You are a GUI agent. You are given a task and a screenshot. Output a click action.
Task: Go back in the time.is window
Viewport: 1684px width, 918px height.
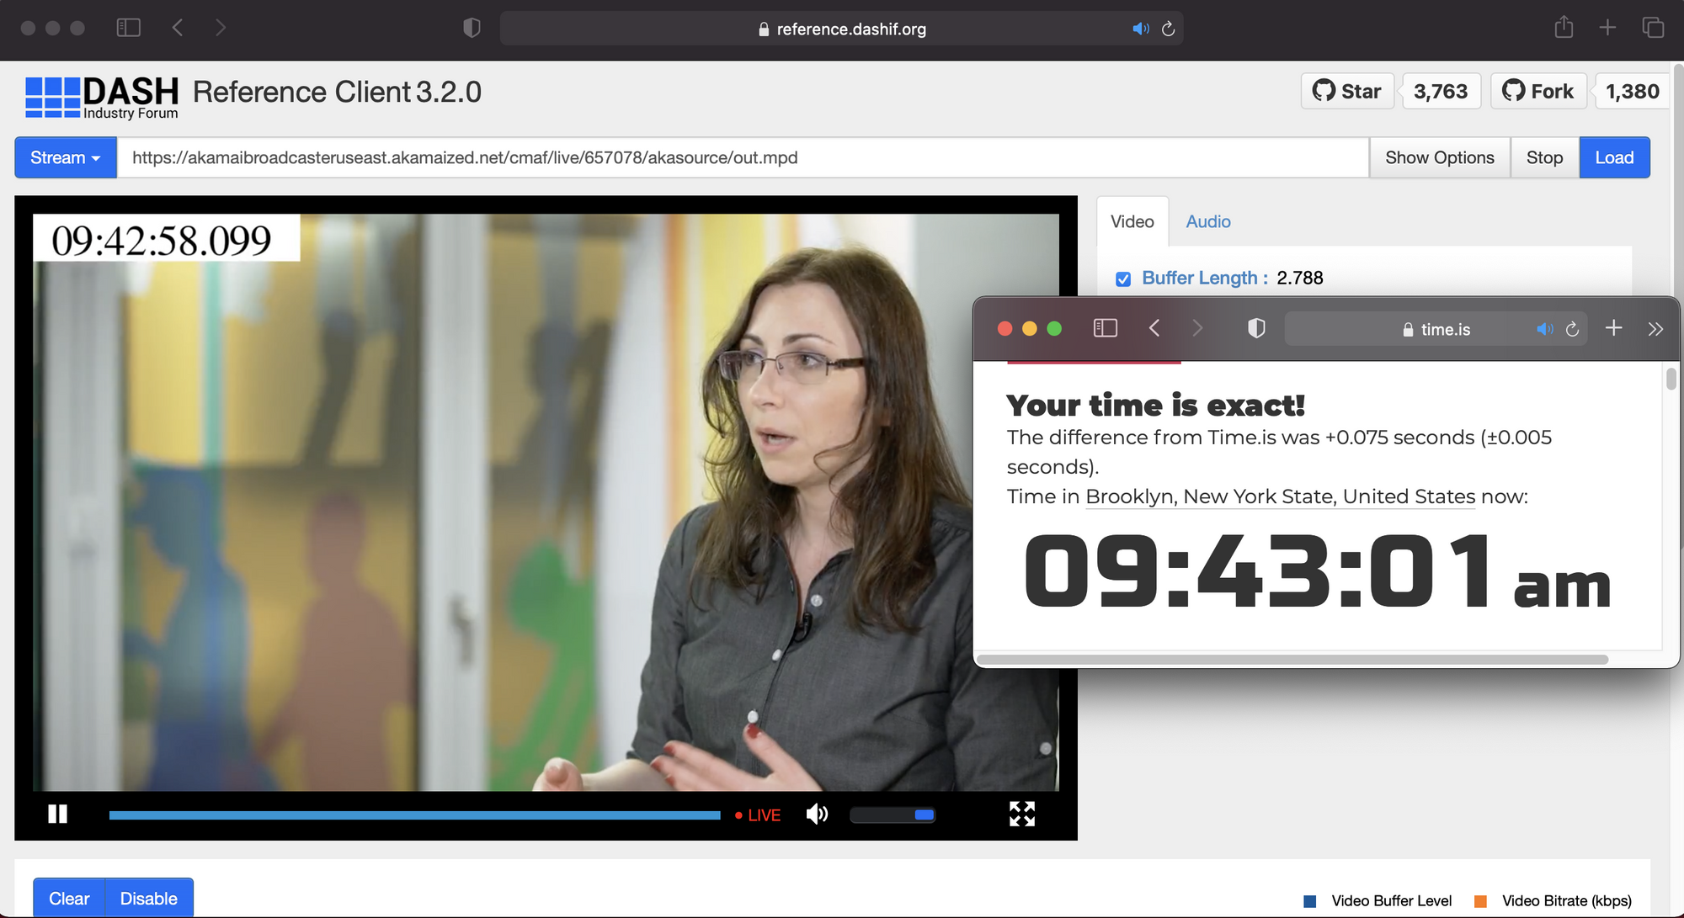point(1154,328)
